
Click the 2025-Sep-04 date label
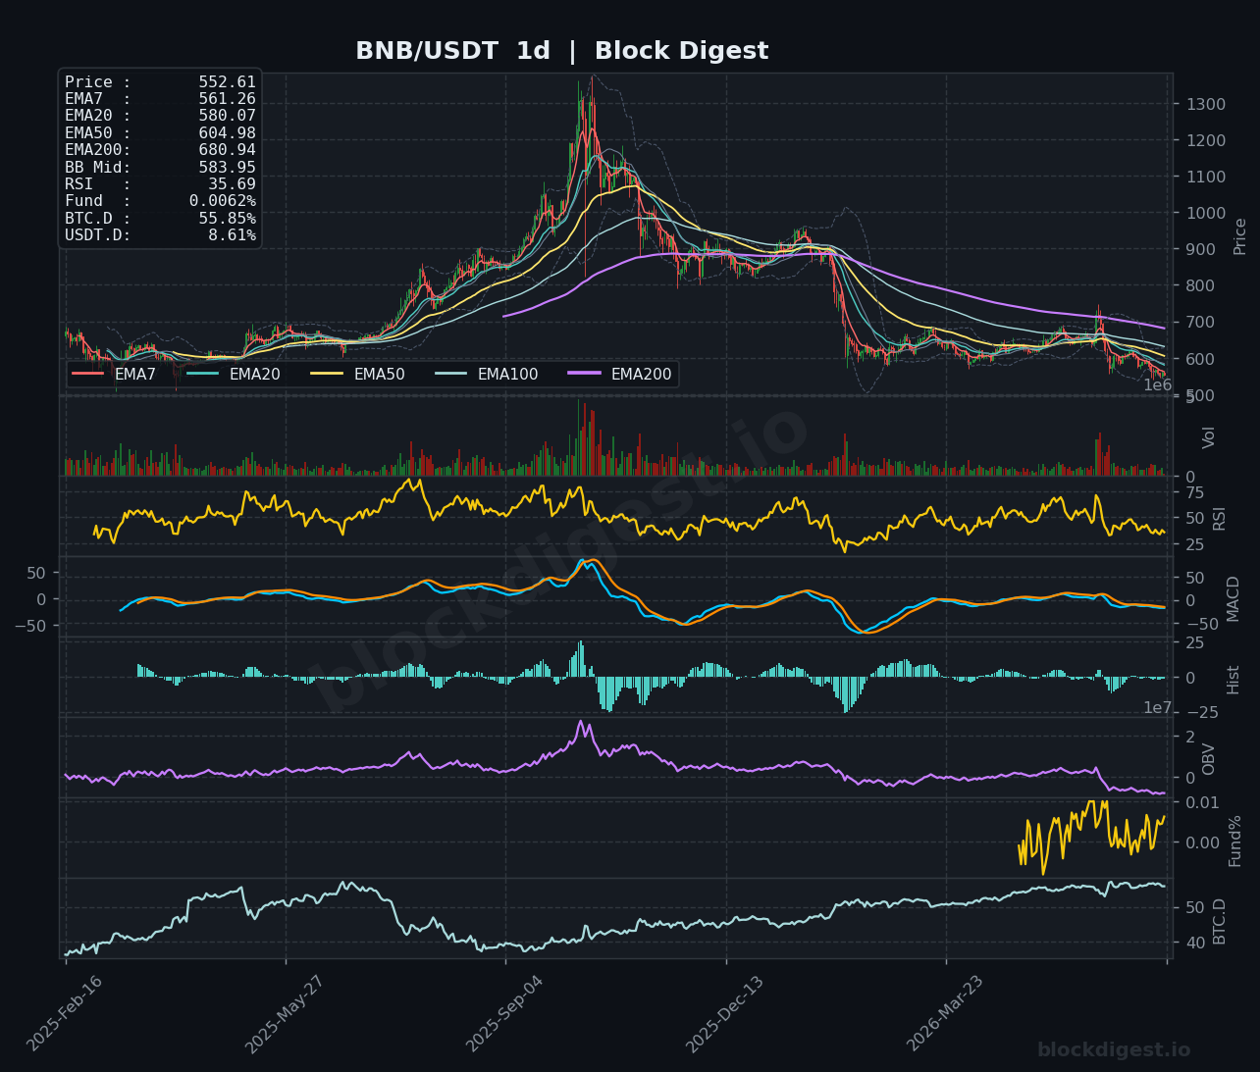tap(506, 1013)
